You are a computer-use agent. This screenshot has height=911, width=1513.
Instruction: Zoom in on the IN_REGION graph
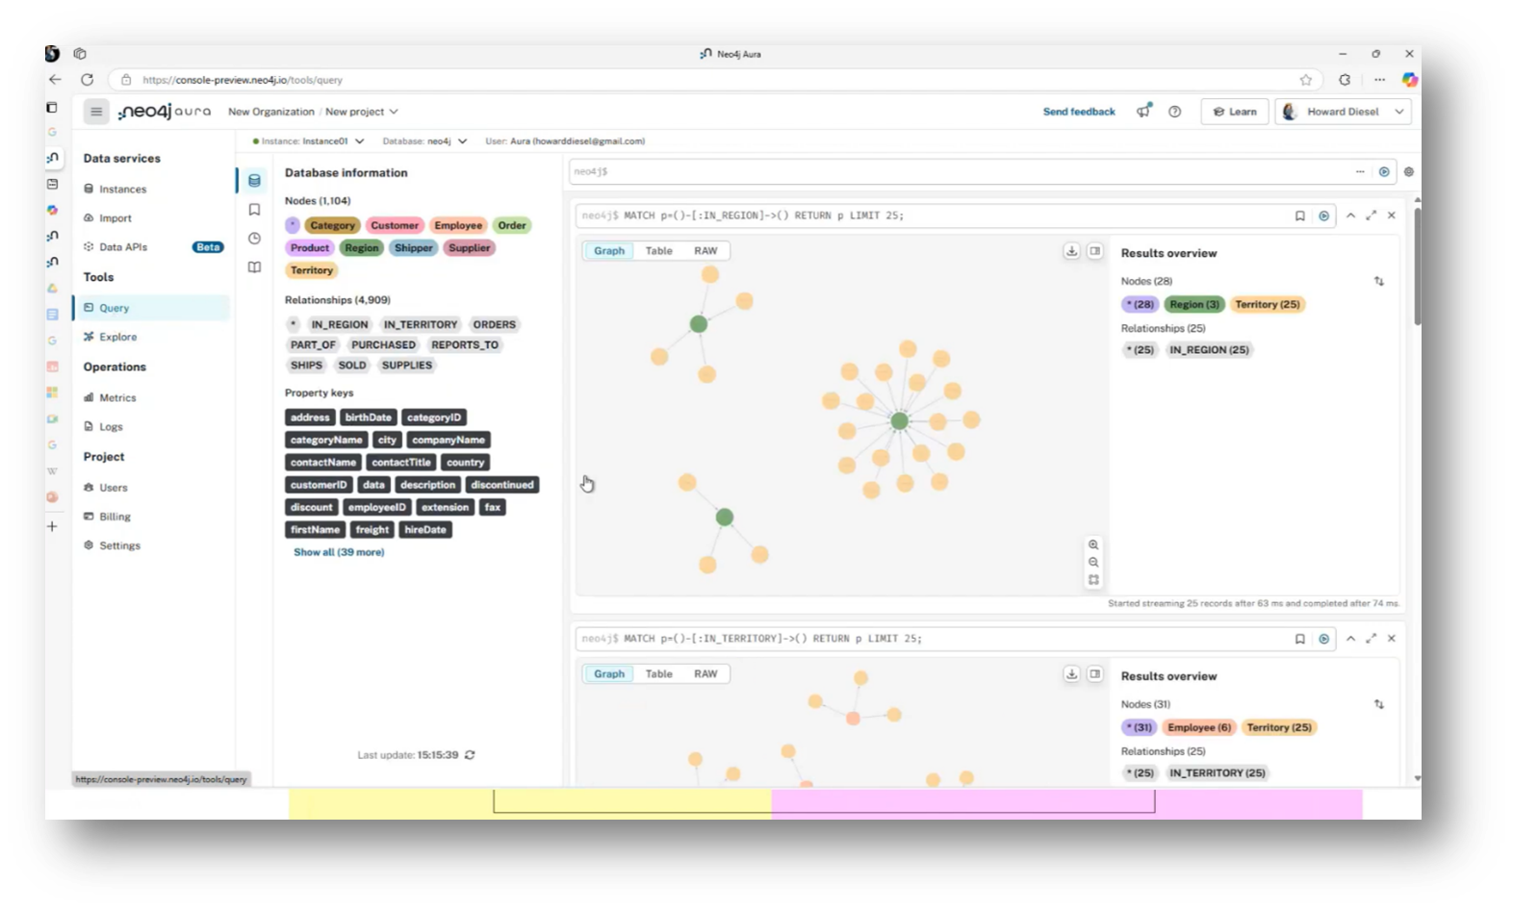(x=1093, y=544)
